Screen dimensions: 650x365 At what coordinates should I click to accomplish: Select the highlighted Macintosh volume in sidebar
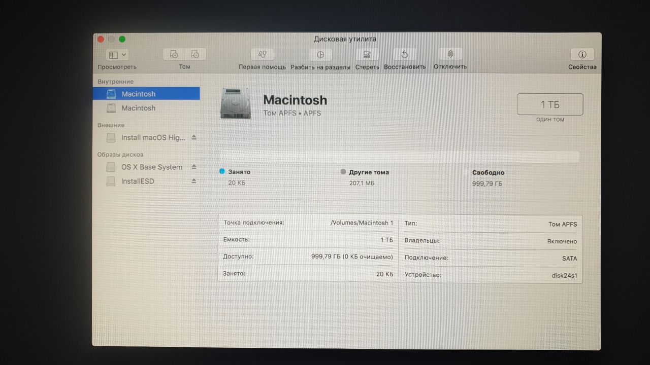click(x=146, y=94)
